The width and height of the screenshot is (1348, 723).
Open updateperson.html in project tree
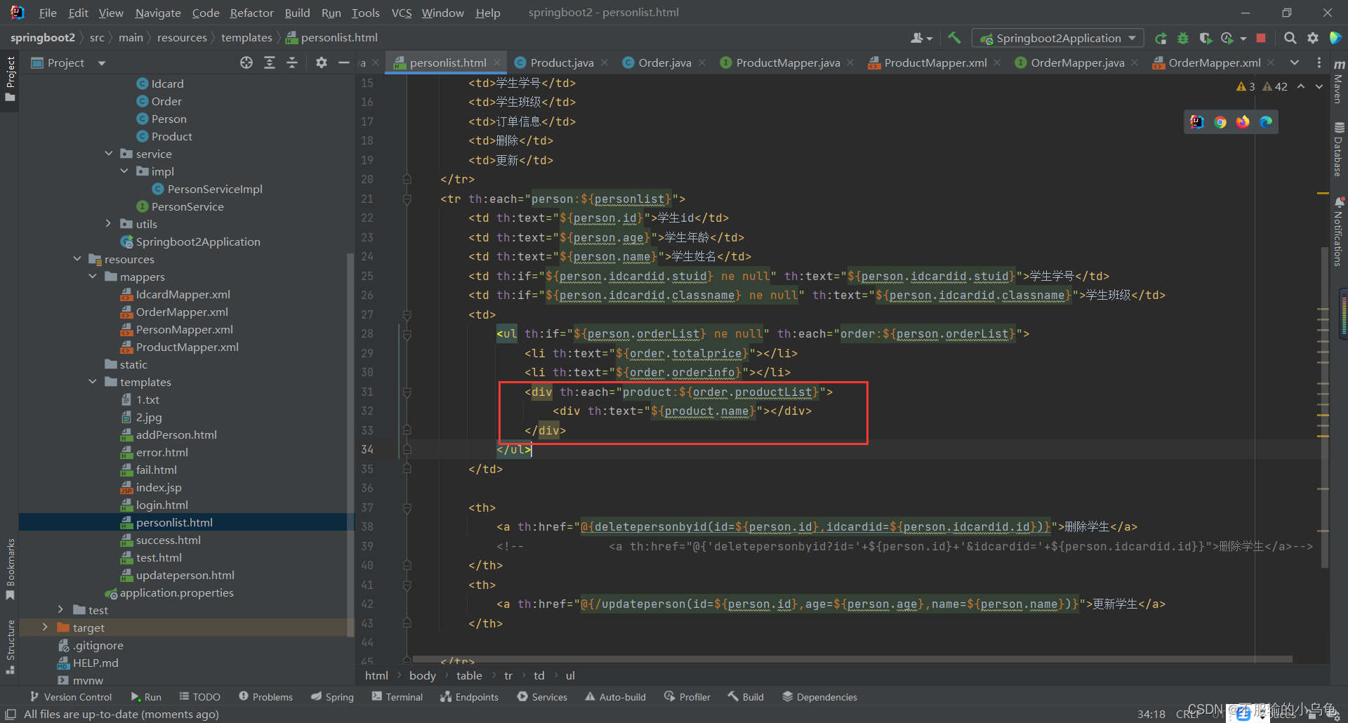click(185, 575)
